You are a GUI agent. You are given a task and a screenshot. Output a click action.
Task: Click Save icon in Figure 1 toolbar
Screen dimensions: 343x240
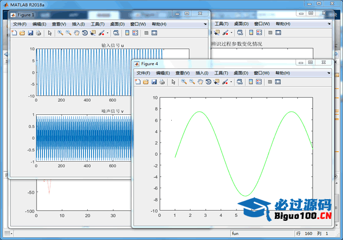tap(30, 33)
